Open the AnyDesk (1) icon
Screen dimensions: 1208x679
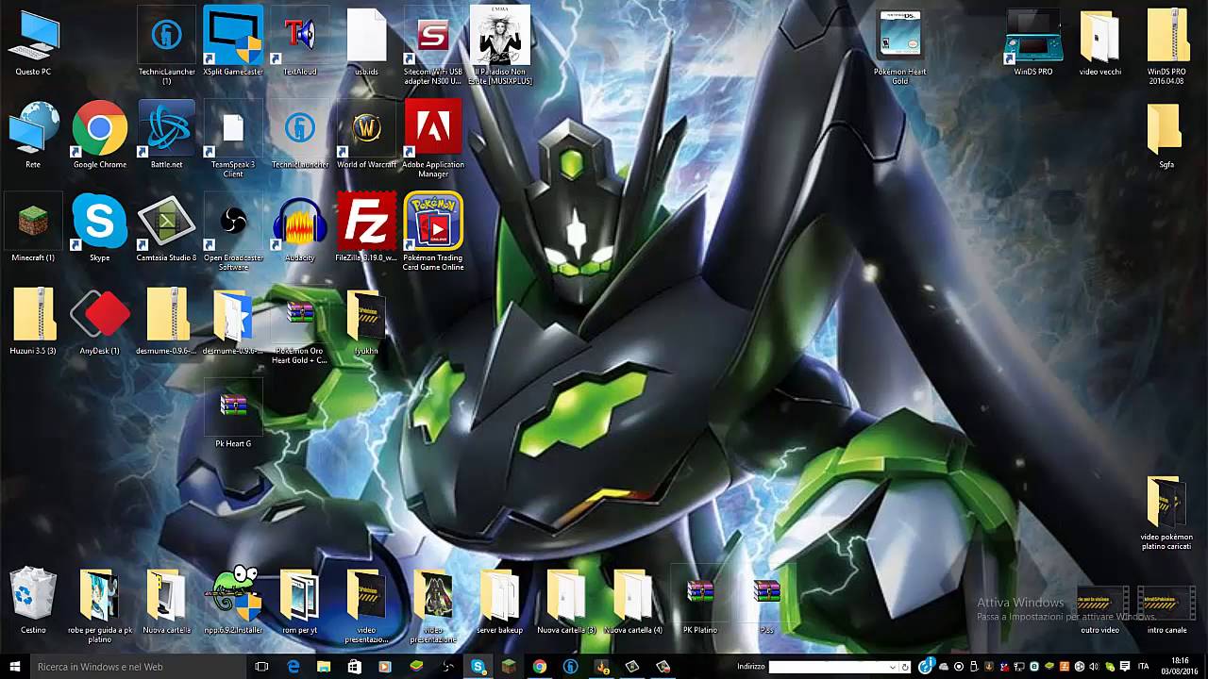tap(100, 321)
